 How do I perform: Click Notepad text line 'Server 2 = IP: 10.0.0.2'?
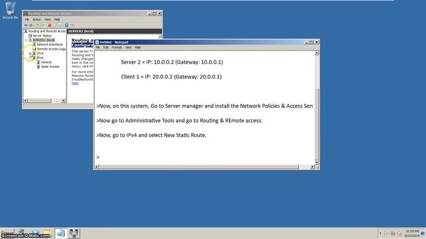tap(172, 62)
